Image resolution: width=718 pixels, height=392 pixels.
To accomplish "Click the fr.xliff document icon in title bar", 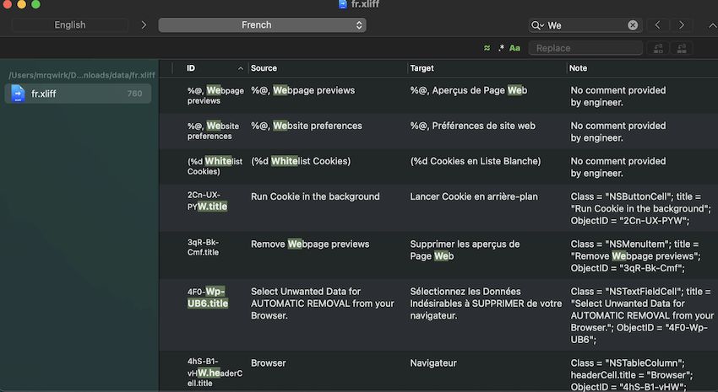I will coord(342,5).
